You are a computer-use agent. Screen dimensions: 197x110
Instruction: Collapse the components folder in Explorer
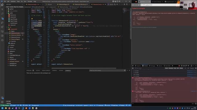[x=14, y=29]
